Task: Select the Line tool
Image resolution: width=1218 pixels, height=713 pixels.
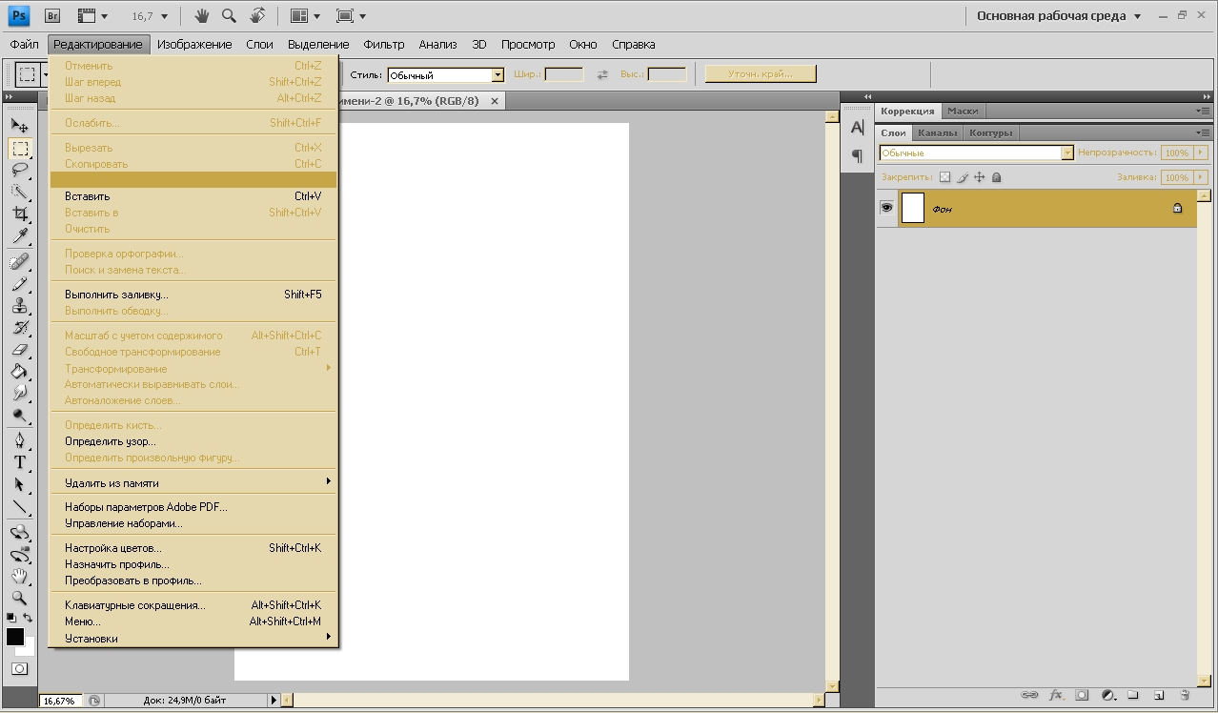Action: pos(19,506)
